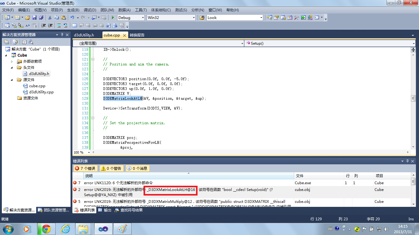The image size is (419, 235).
Task: Open the 文件(F) menu
Action: [x=8, y=10]
